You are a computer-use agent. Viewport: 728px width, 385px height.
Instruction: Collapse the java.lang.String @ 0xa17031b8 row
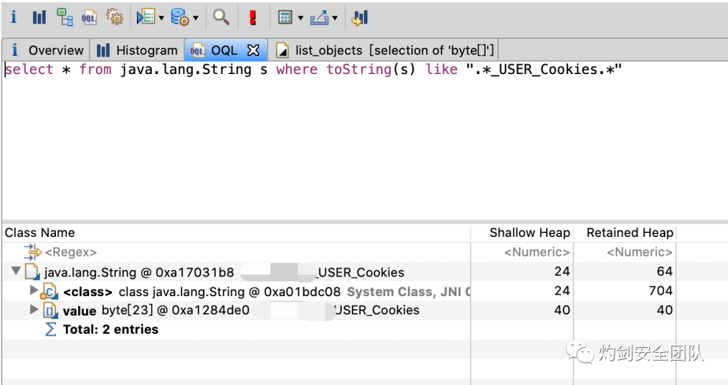click(16, 271)
